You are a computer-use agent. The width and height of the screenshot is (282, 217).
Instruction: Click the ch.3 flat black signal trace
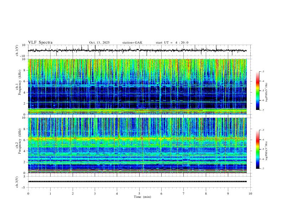coord(137,182)
